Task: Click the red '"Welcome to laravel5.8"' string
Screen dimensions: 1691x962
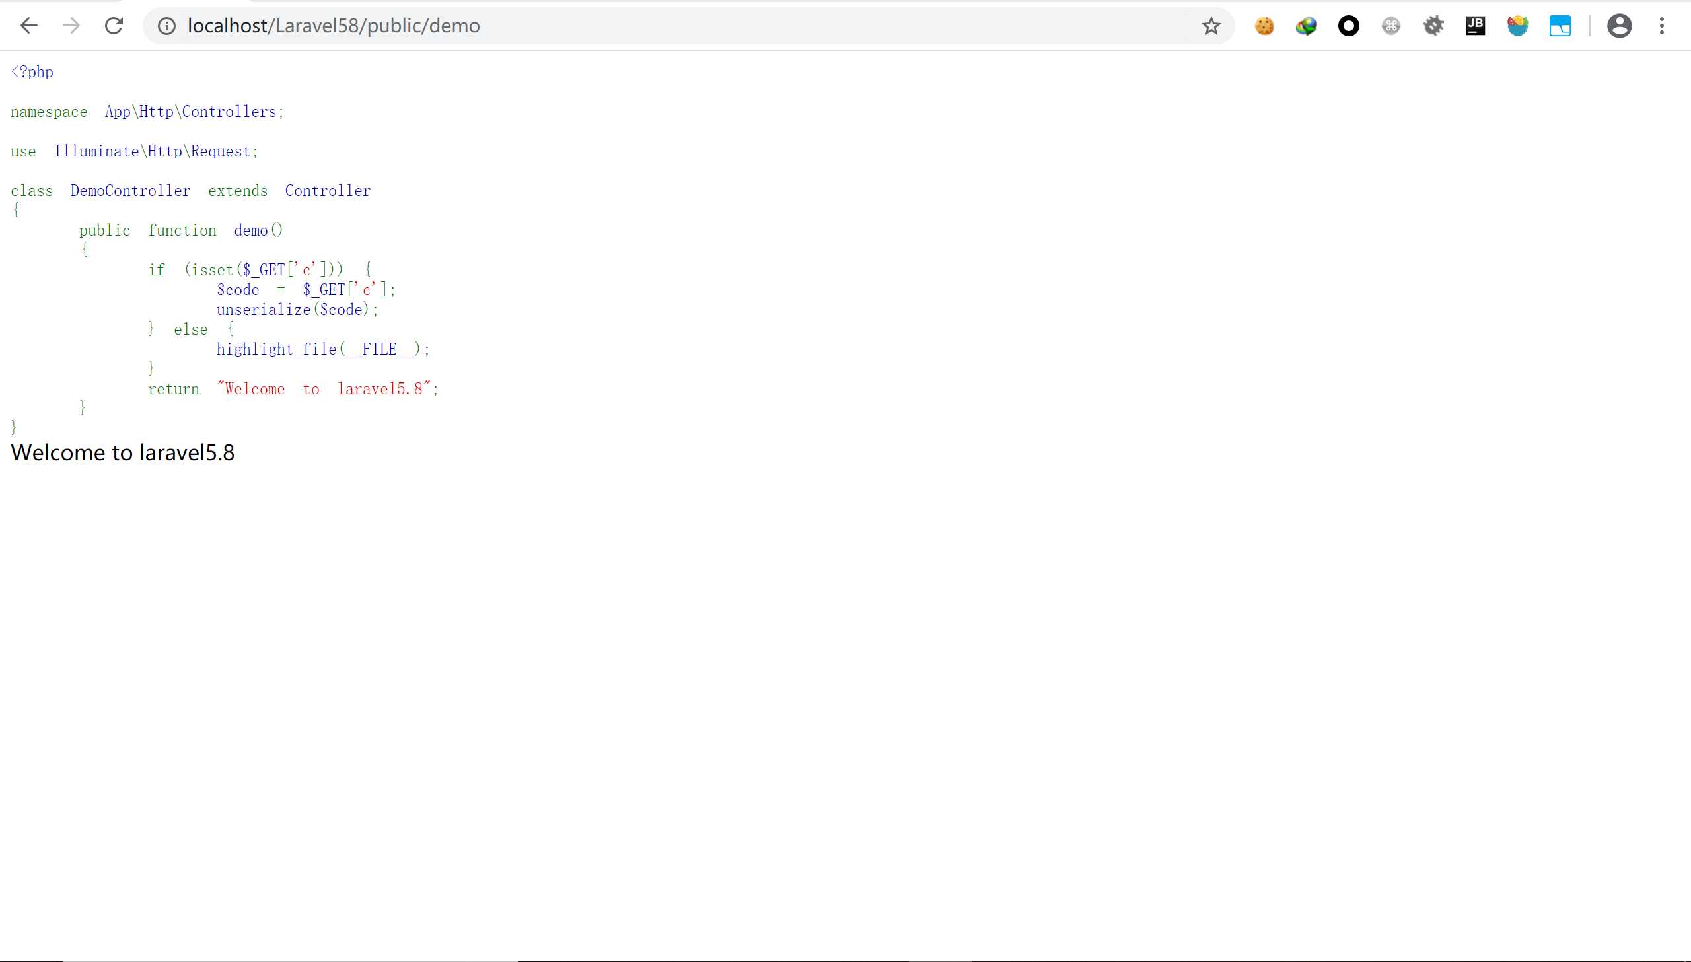Action: 325,389
